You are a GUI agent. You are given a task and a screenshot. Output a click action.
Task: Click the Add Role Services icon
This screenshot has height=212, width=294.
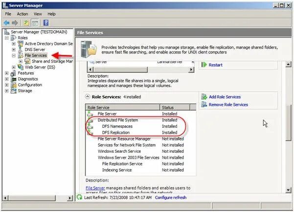(x=204, y=97)
